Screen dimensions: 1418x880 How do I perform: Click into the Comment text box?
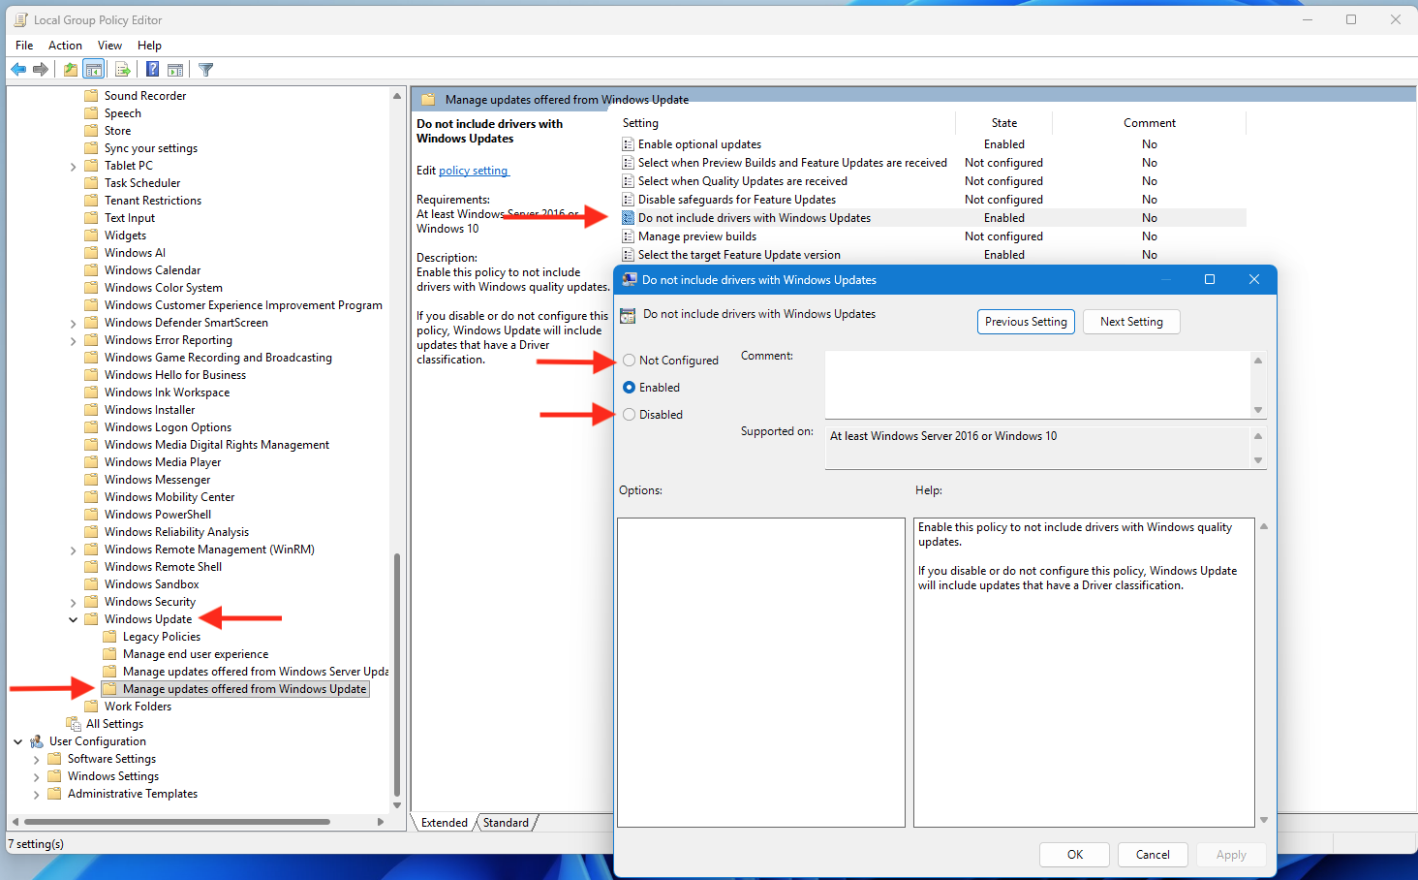(1037, 385)
